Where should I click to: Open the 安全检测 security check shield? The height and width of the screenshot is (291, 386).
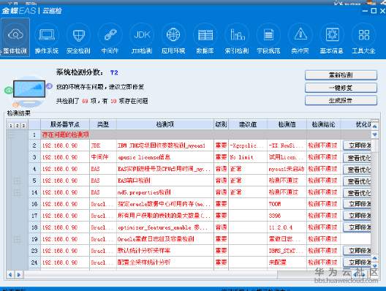pos(78,39)
